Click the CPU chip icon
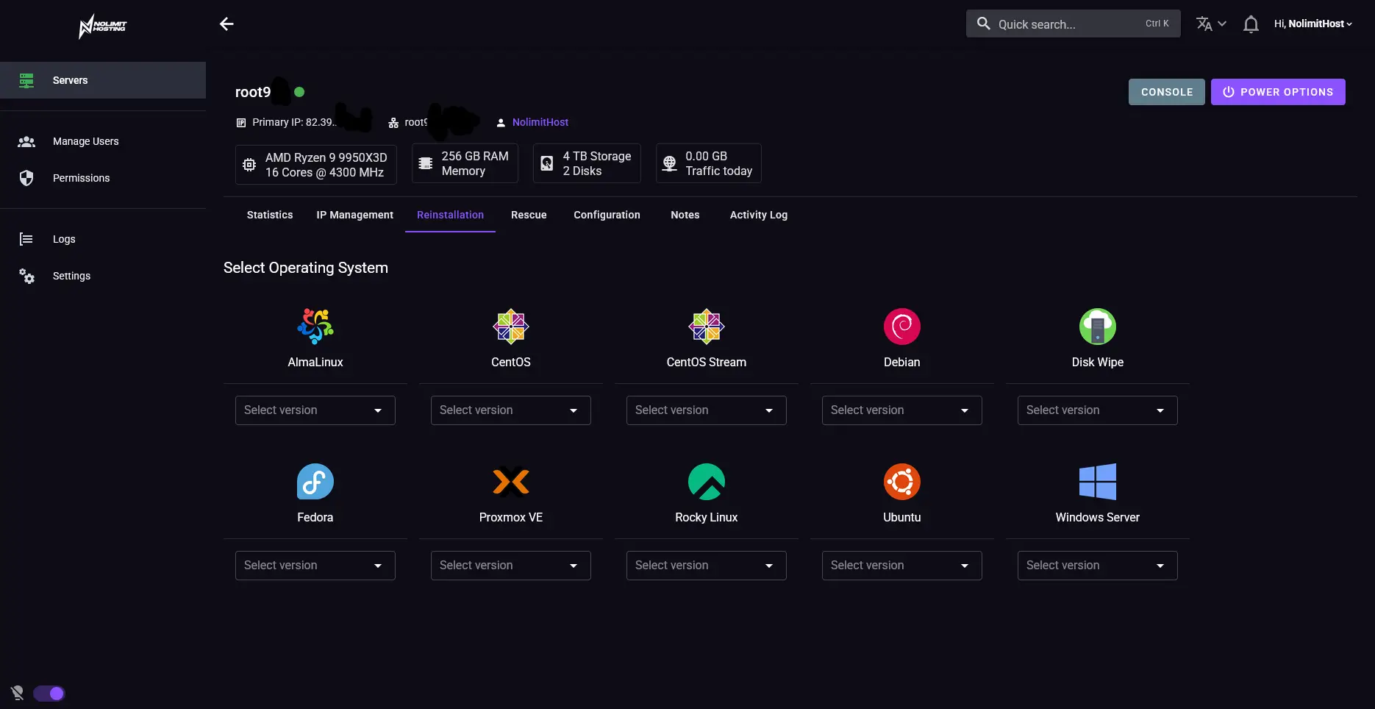The height and width of the screenshot is (709, 1375). pyautogui.click(x=250, y=165)
